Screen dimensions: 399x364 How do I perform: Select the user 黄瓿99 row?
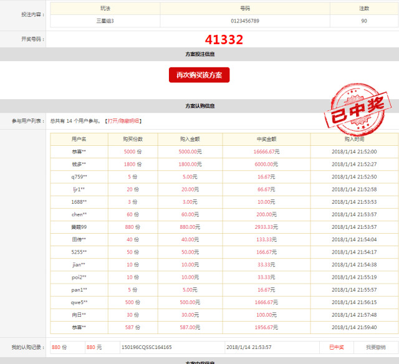click(79, 227)
